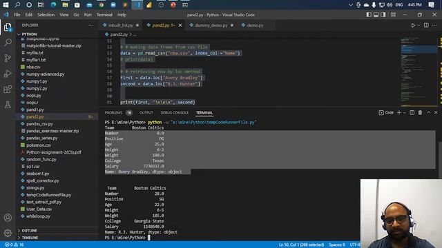The image size is (442, 248).
Task: Customize layout icon in title bar
Action: [393, 14]
